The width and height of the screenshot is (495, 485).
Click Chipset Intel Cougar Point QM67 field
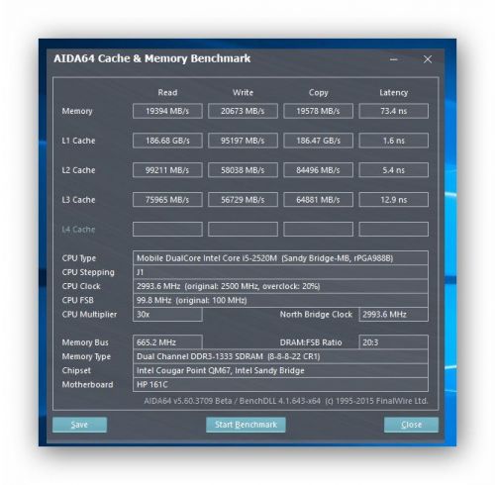point(280,370)
